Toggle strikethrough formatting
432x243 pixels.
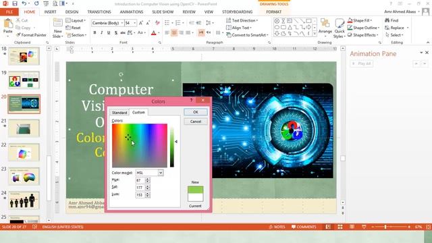pos(123,33)
